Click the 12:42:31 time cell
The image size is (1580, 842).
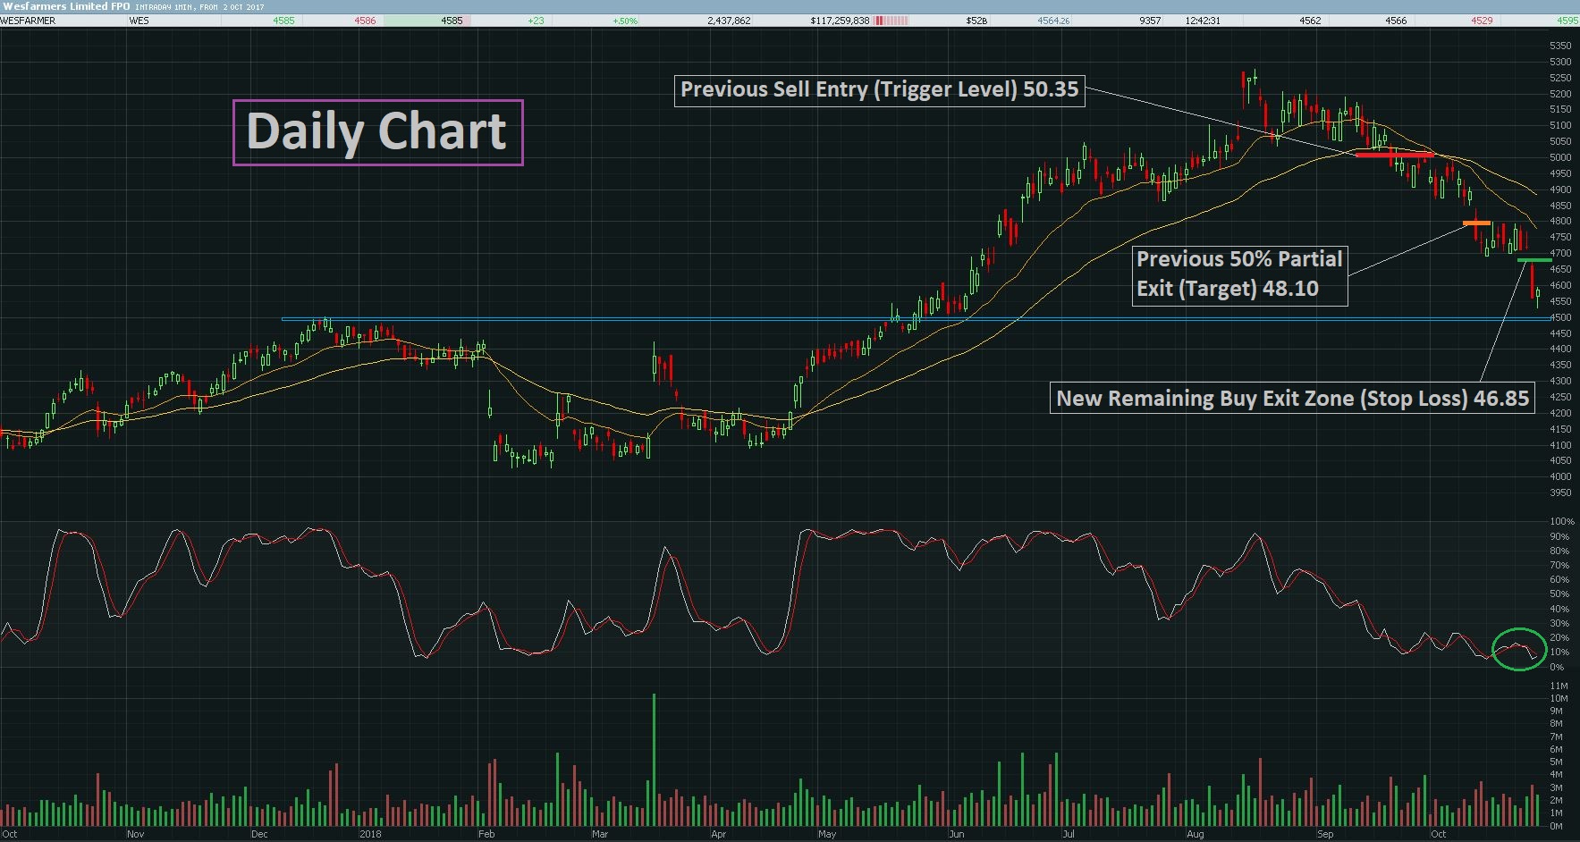click(x=1203, y=21)
